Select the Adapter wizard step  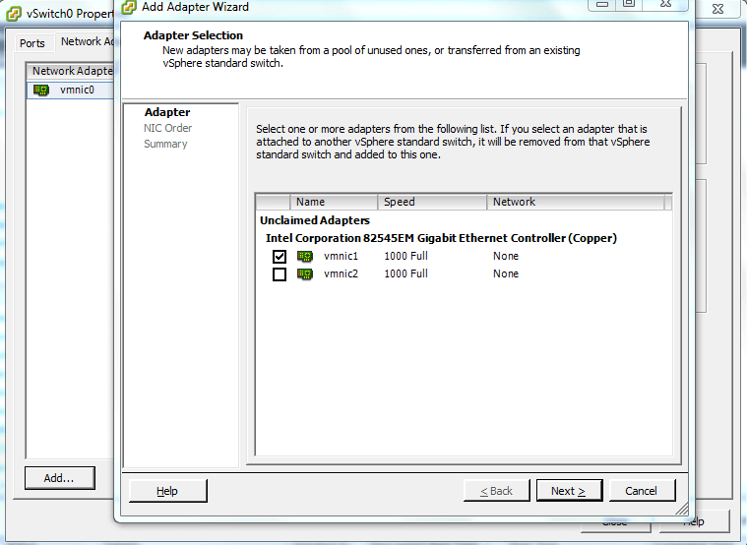tap(167, 112)
